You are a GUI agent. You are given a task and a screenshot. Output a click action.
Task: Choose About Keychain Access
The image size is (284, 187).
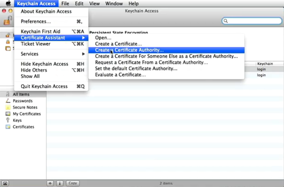[51, 11]
